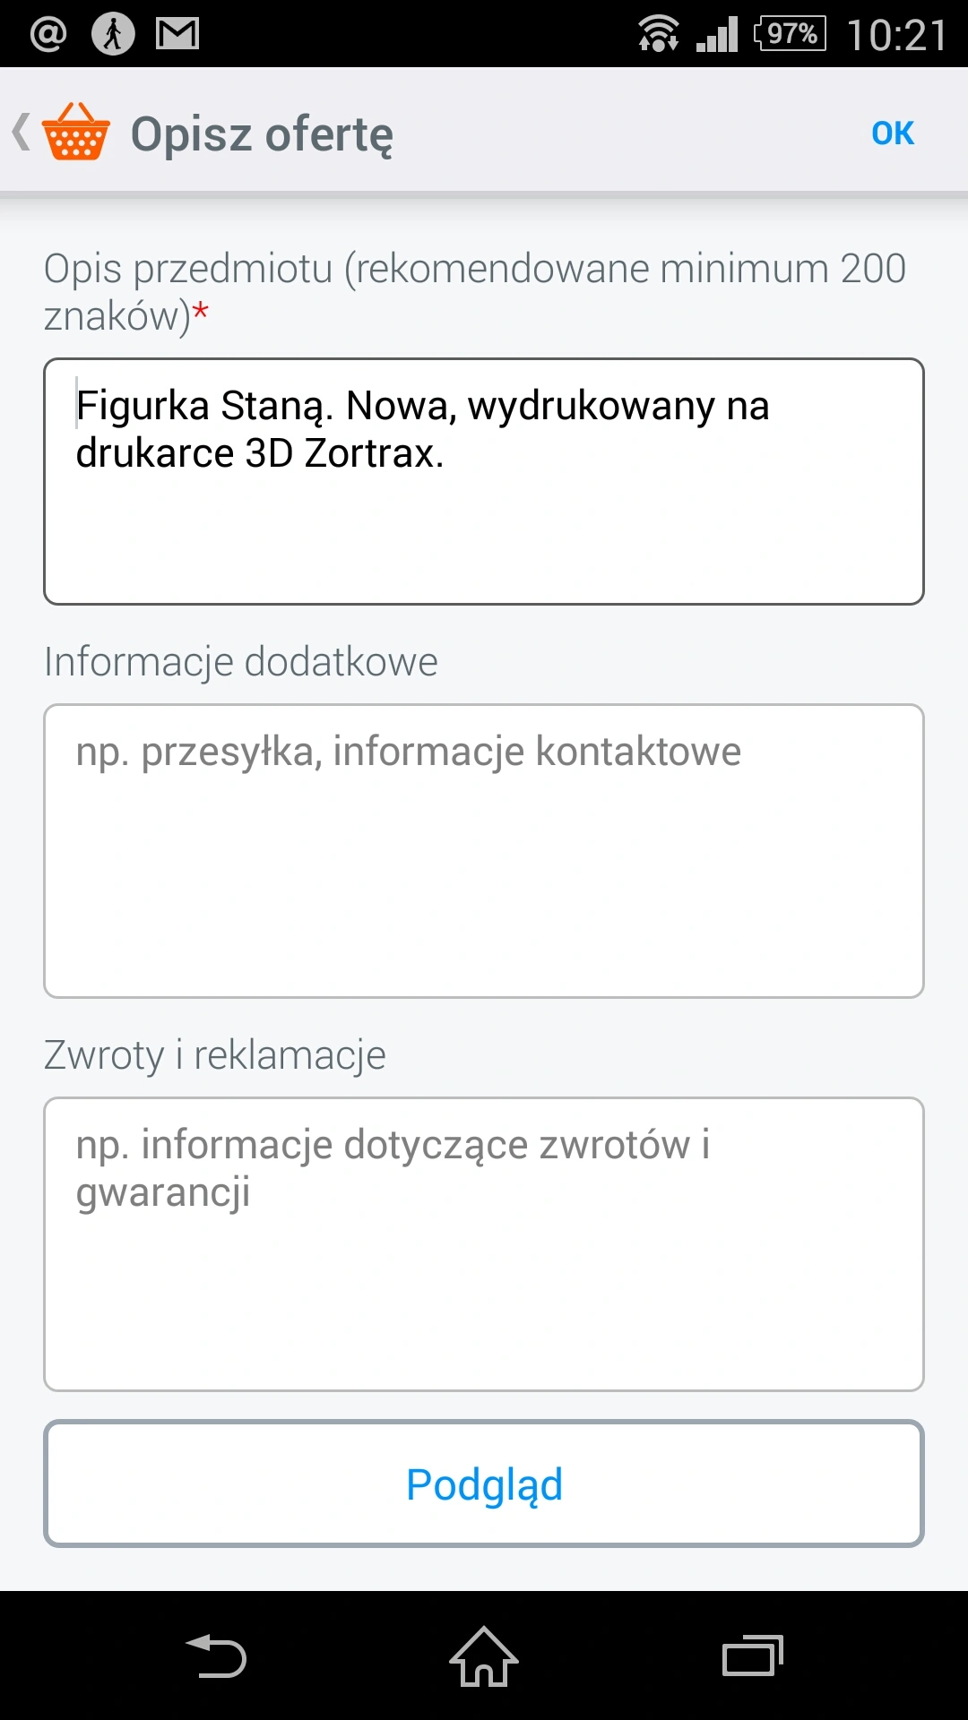Open the recent apps overview

pos(753,1656)
